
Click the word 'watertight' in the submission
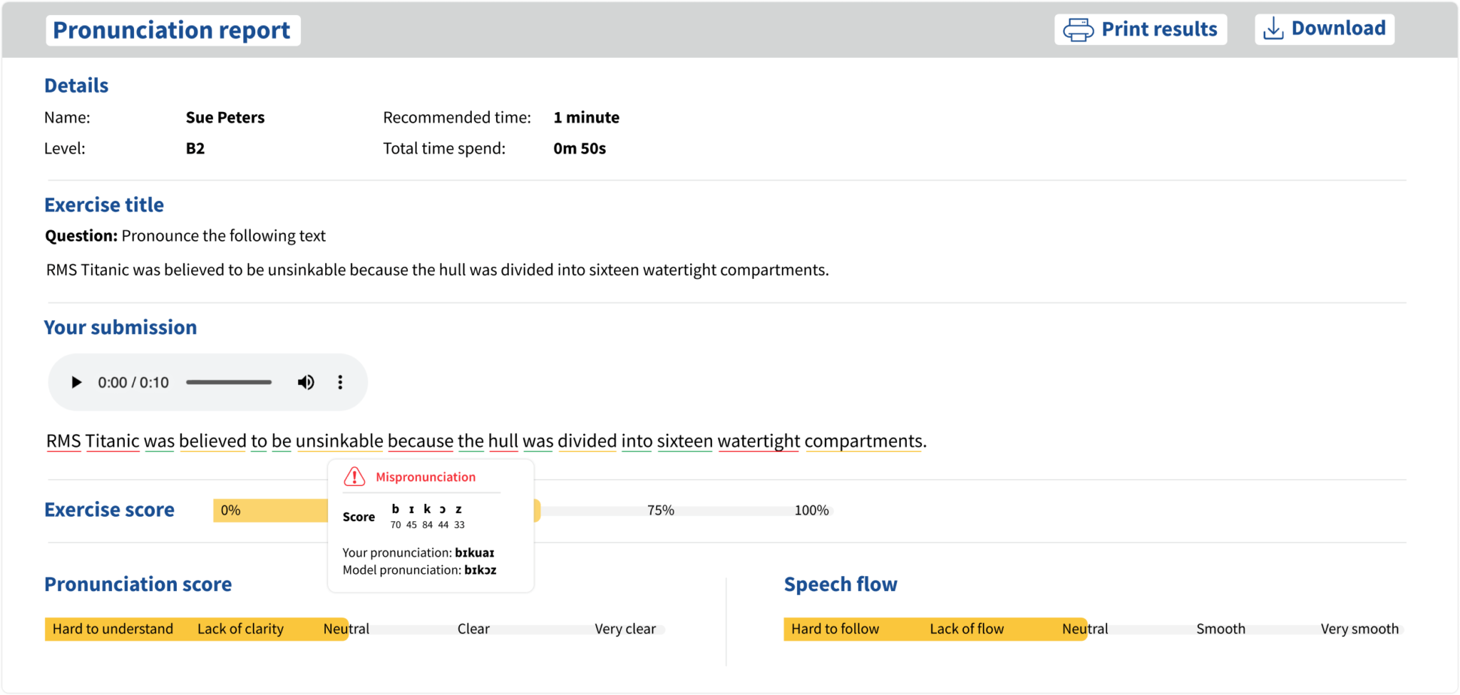click(759, 441)
